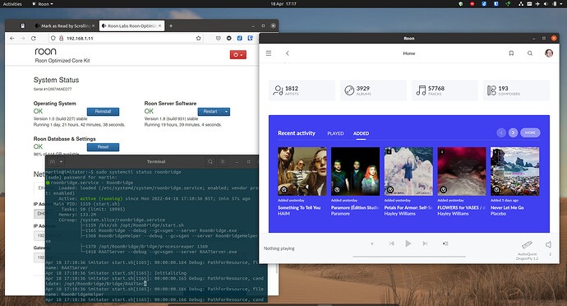The image size is (567, 306).
Task: Open the 193 Composers library tile
Action: (516, 90)
